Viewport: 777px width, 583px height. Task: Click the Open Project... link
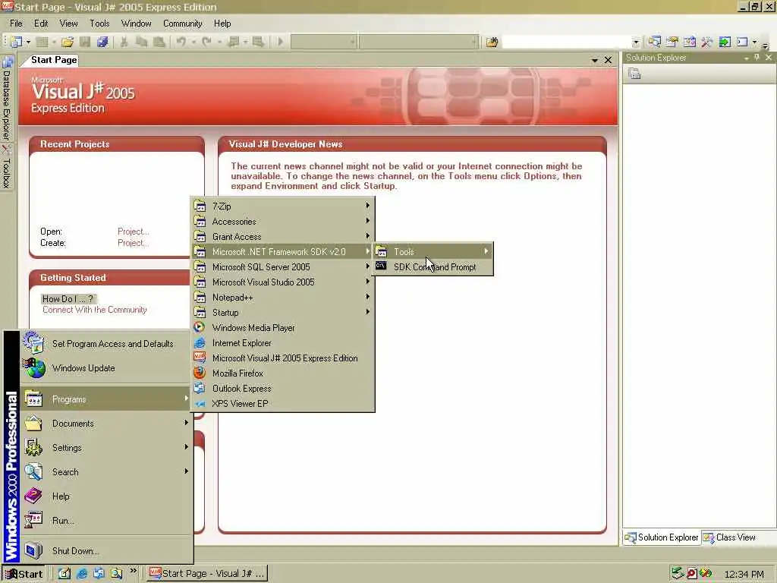point(133,232)
